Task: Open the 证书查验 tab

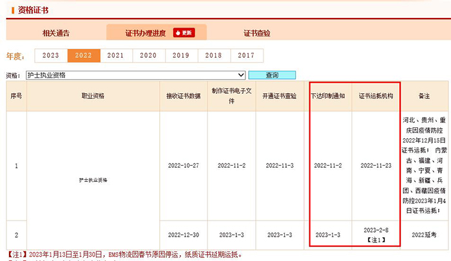Action: (x=257, y=33)
